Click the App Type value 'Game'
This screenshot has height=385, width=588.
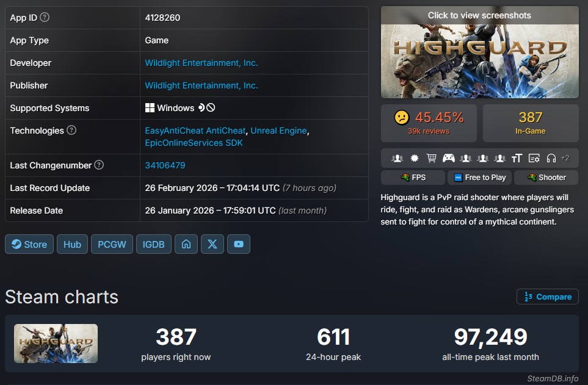pyautogui.click(x=157, y=40)
